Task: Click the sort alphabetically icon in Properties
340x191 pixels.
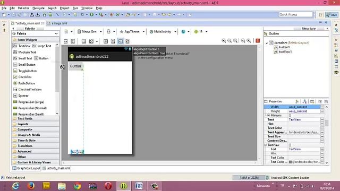Action: pos(304,101)
